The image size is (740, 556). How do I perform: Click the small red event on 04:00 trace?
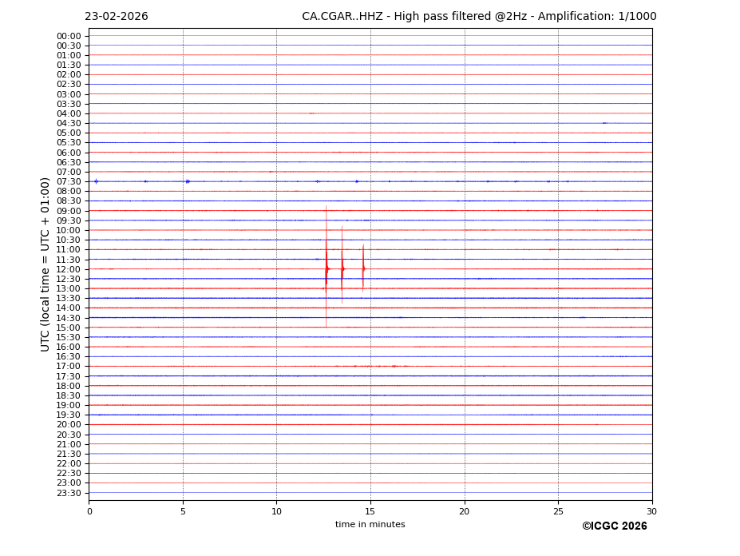[311, 113]
